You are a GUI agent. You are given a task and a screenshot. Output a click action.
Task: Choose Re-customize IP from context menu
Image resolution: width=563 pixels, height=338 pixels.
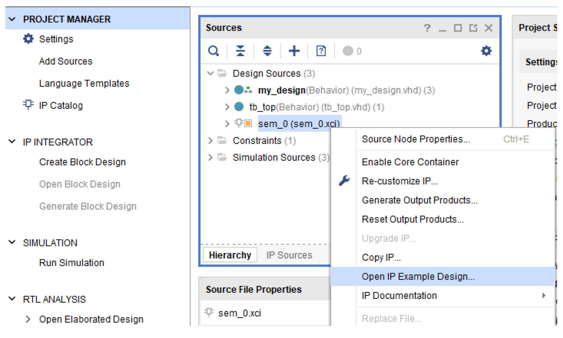pos(399,181)
